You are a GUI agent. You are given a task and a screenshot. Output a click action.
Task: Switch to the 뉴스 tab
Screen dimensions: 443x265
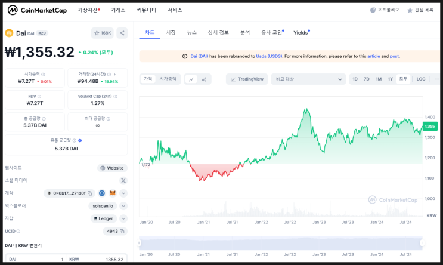pos(191,32)
